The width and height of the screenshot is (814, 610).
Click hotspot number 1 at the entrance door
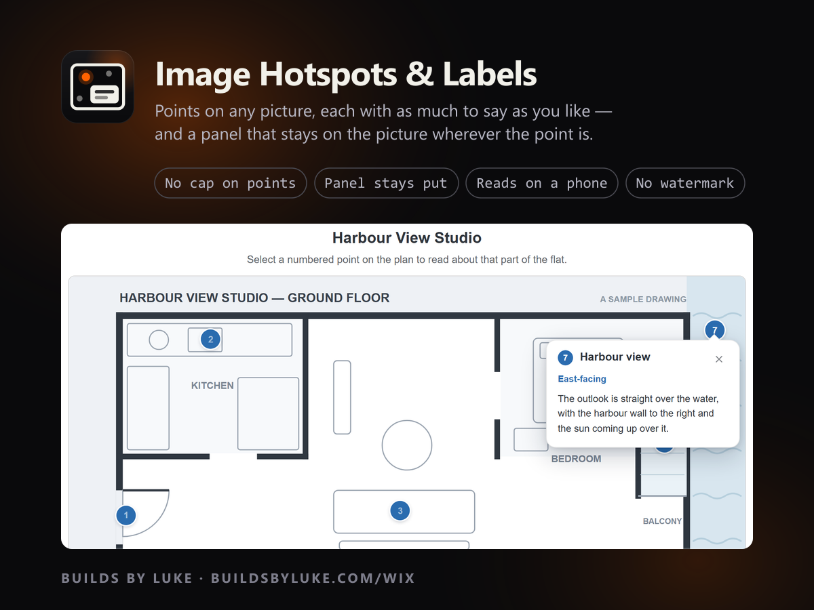pyautogui.click(x=126, y=516)
